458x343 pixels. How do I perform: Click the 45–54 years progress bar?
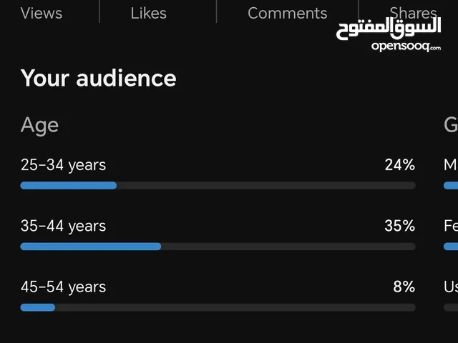click(x=218, y=307)
